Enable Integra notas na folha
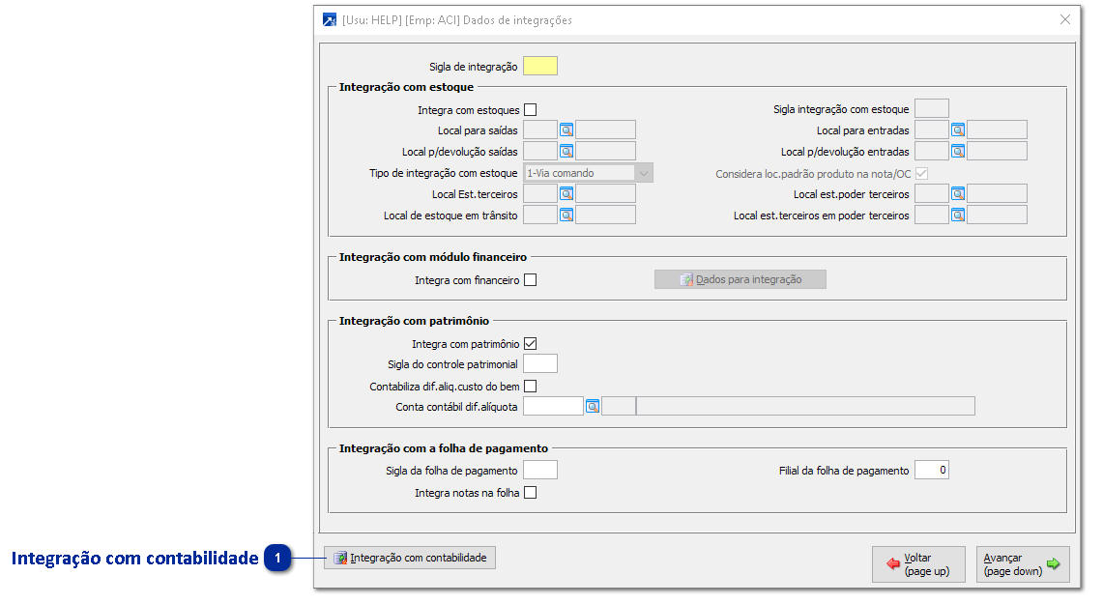Screen dimensions: 1103x604 (531, 493)
